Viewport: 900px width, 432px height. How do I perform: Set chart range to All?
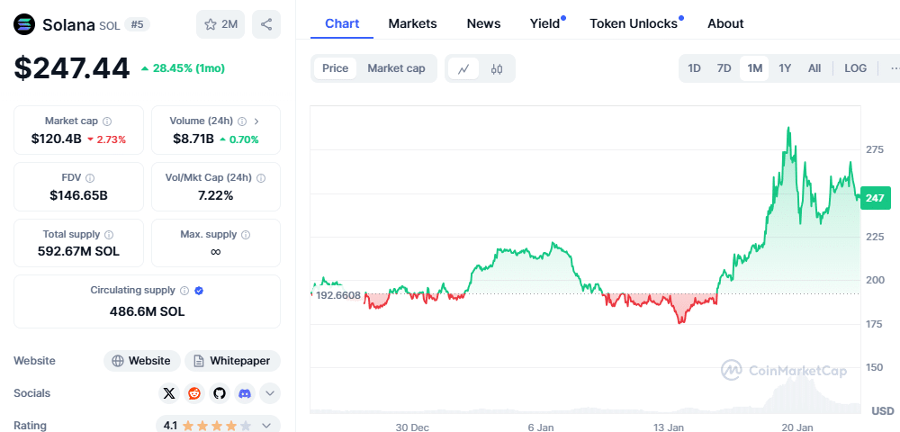[x=814, y=68]
